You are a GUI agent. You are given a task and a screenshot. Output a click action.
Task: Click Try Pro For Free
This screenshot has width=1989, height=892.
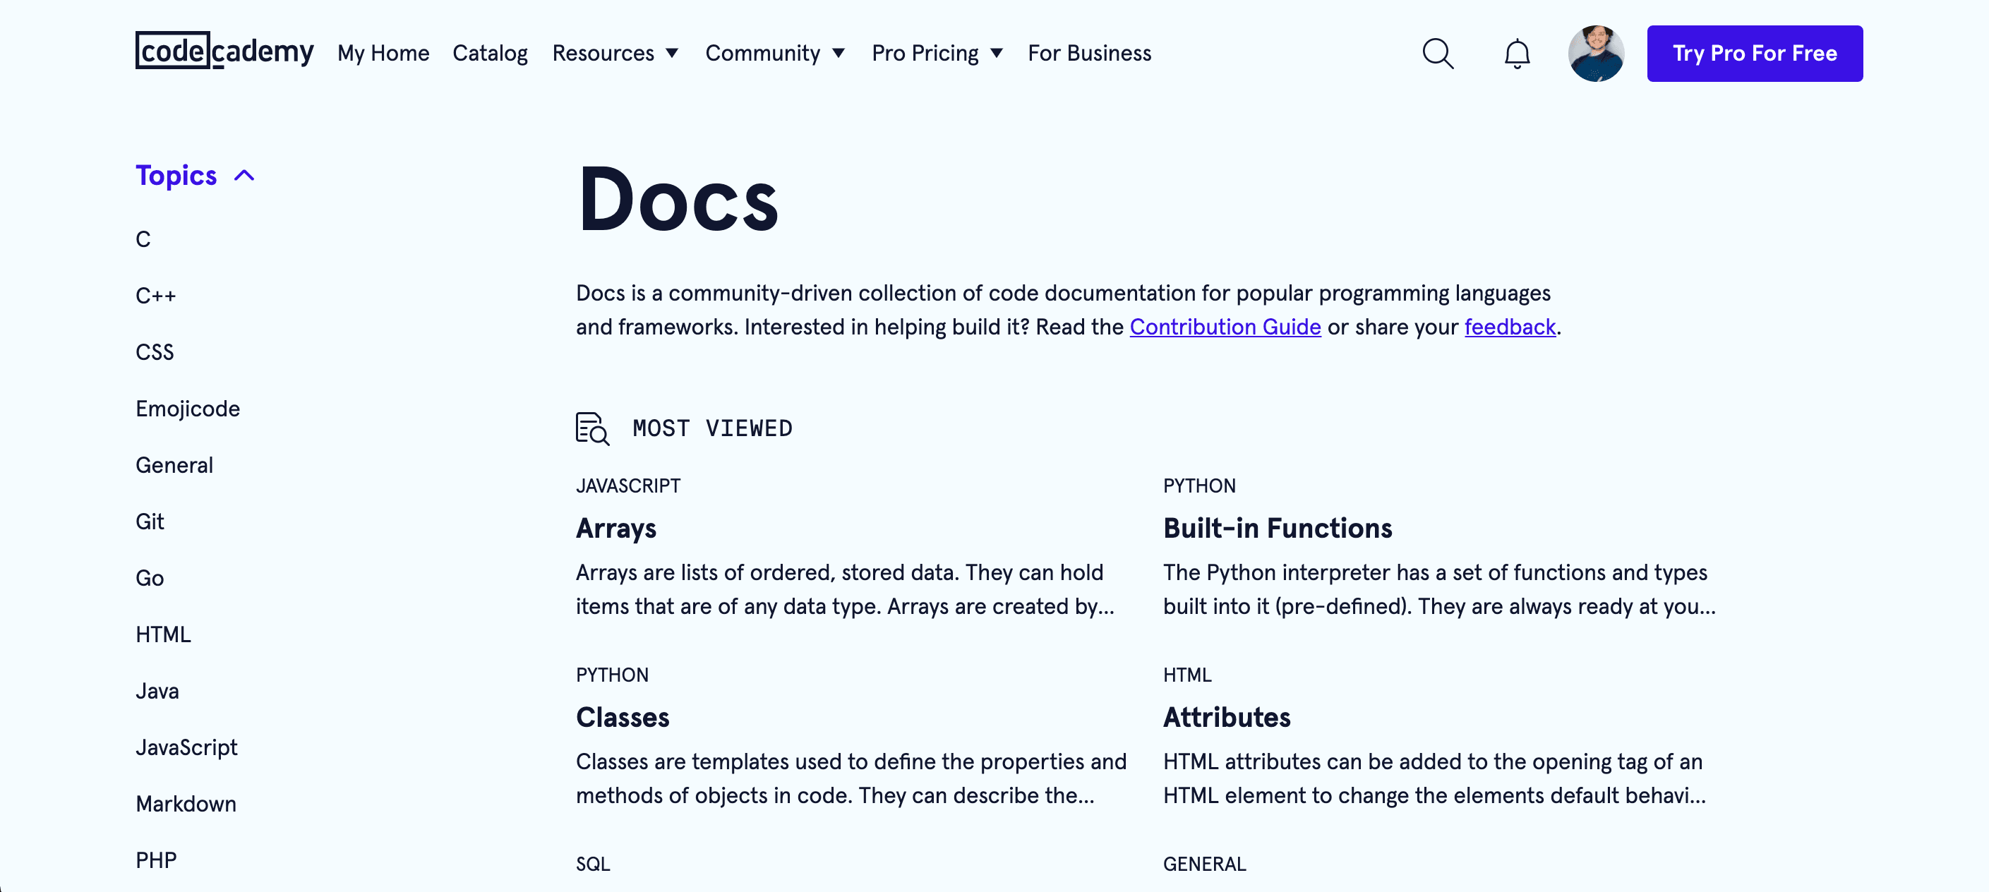[1754, 54]
